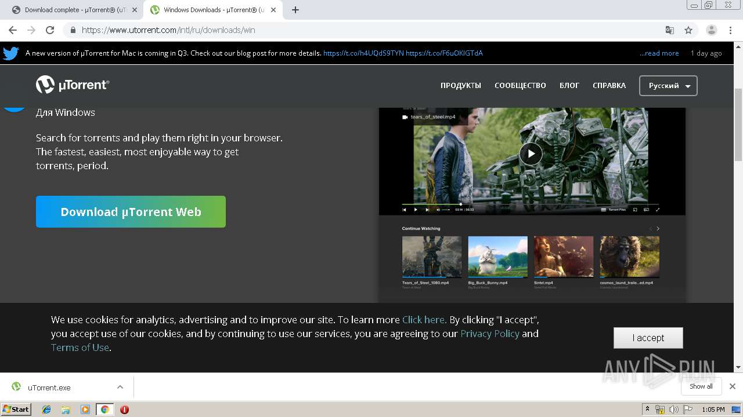Open the translate page icon
This screenshot has width=743, height=417.
pyautogui.click(x=670, y=30)
